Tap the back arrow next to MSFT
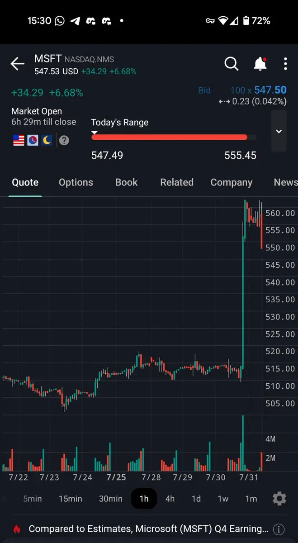 (x=18, y=64)
